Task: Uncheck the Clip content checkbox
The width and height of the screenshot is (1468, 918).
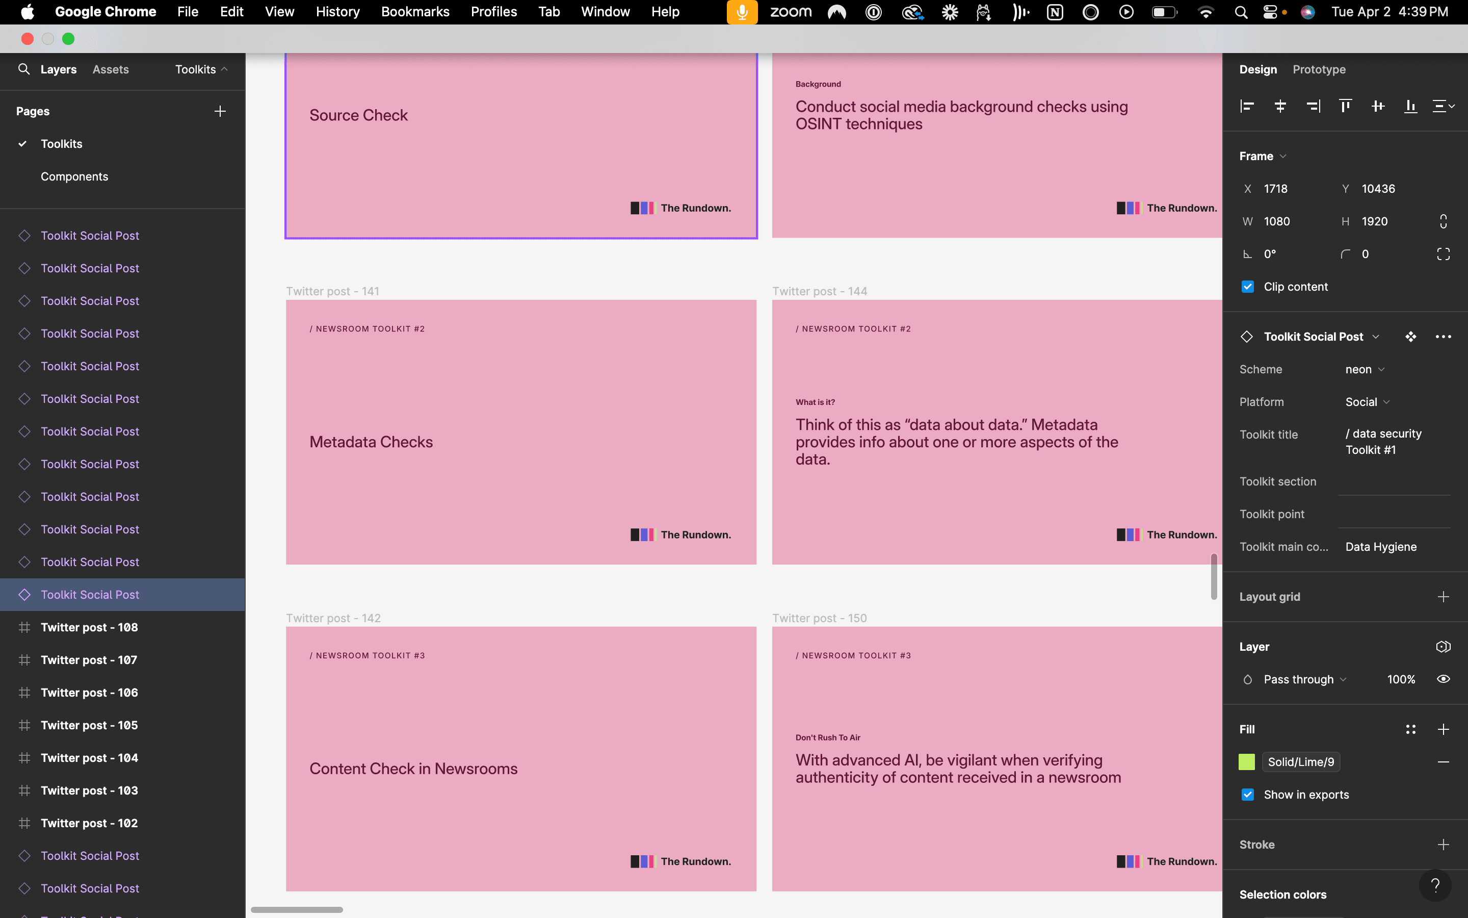Action: coord(1248,287)
